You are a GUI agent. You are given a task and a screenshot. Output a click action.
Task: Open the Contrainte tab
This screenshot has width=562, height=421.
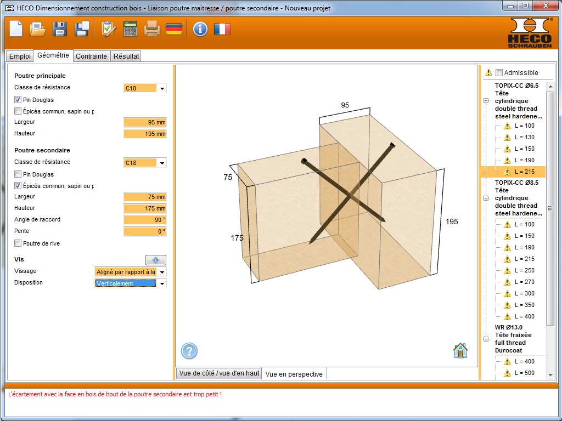click(x=91, y=56)
